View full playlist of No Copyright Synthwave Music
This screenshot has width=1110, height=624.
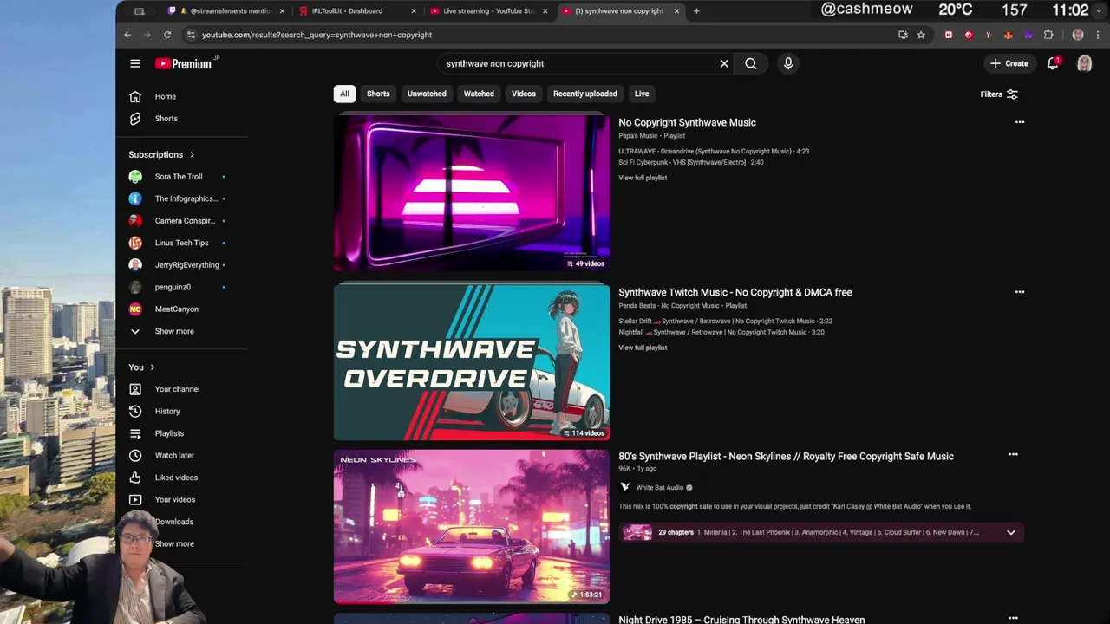[643, 178]
